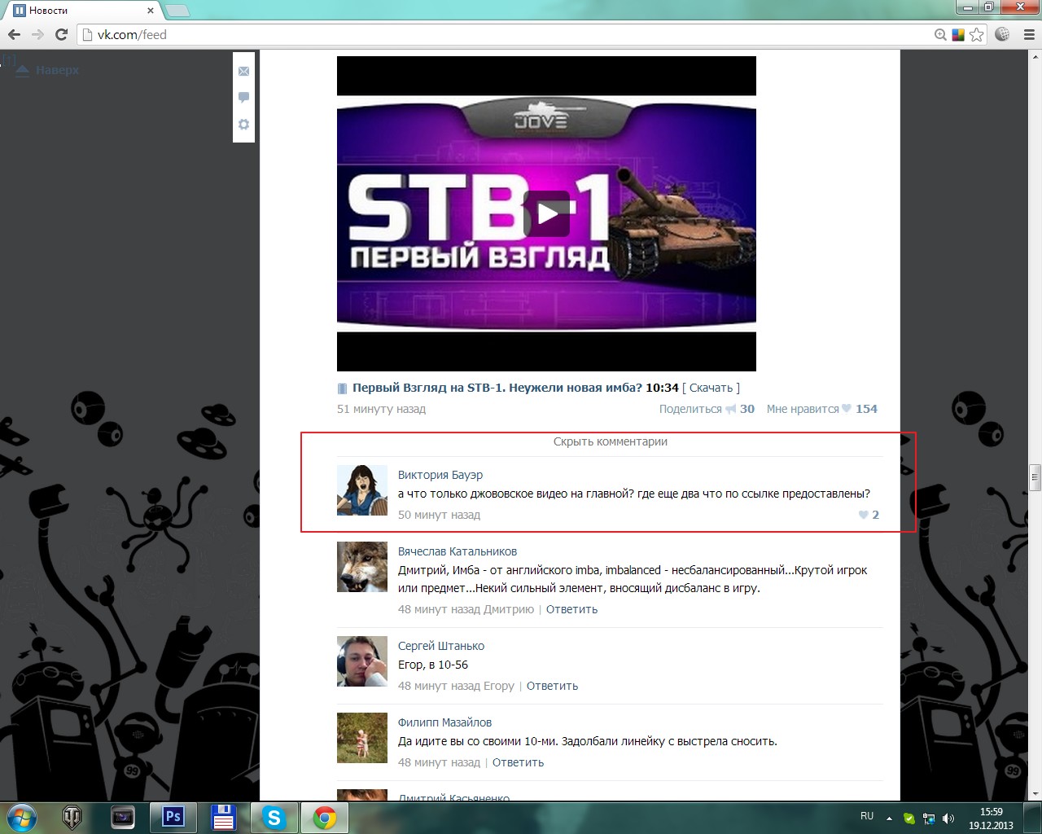Open the floppy disk app in taskbar
Viewport: 1042px width, 834px height.
pos(224,817)
